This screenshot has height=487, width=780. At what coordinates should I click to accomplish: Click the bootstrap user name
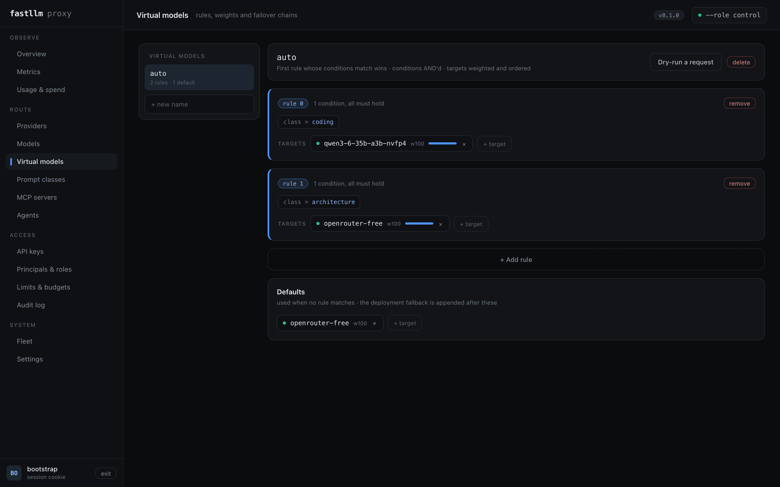pyautogui.click(x=42, y=469)
